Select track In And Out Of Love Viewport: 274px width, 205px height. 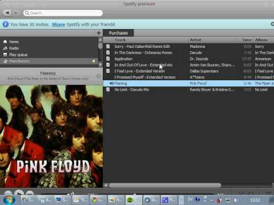pyautogui.click(x=143, y=65)
